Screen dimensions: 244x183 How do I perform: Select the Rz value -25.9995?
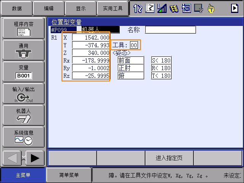[x=91, y=75]
